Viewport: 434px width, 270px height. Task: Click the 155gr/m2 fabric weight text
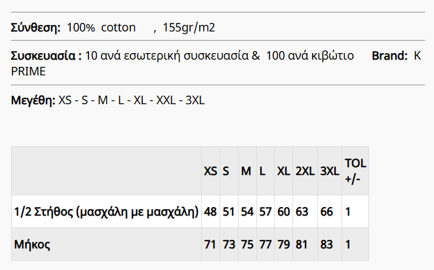189,28
